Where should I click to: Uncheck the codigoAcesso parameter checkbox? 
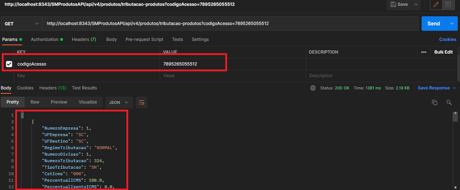(x=9, y=64)
